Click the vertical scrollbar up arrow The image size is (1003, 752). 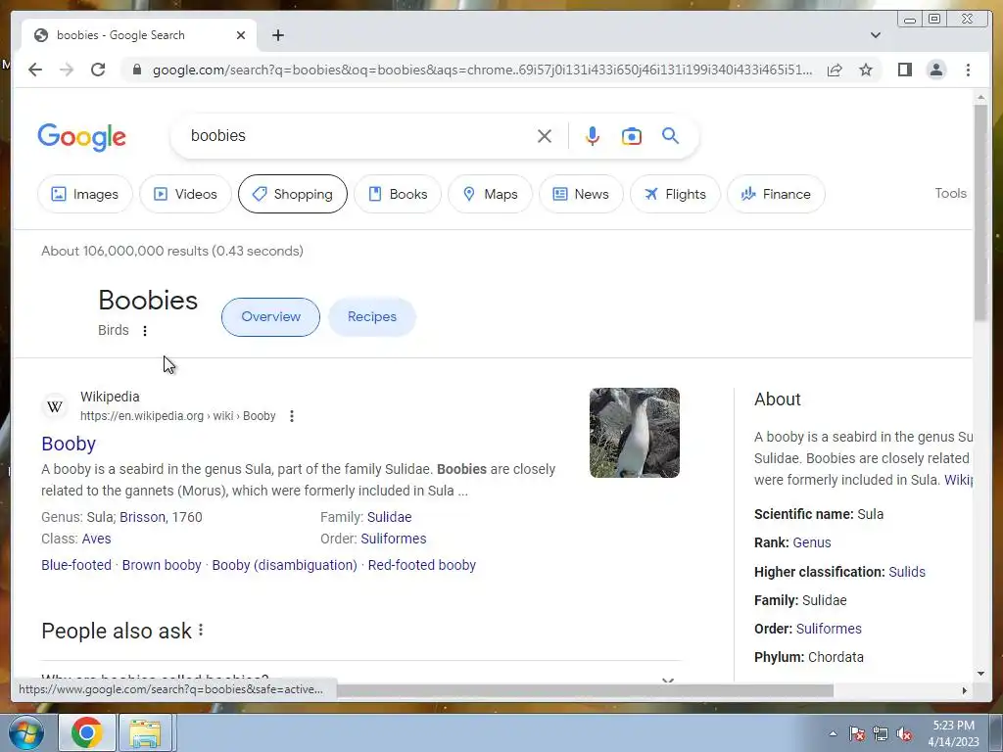[x=981, y=97]
